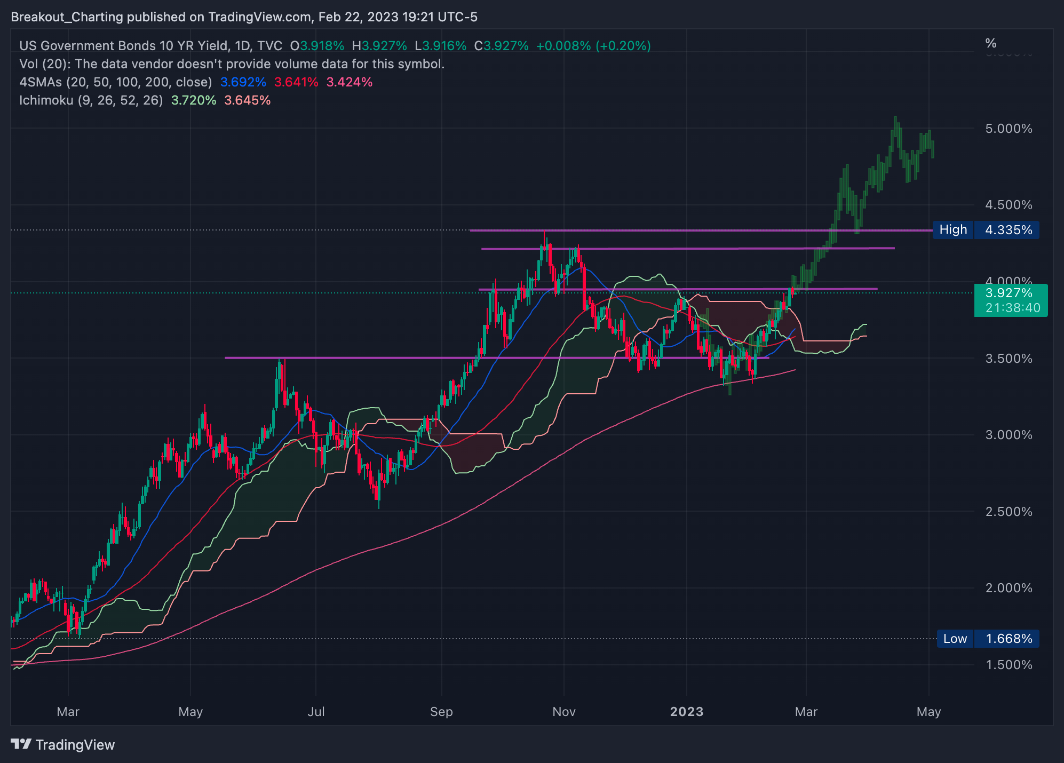Screen dimensions: 1064x763
Task: Click the Vol (20) indicator legend line
Action: click(x=232, y=64)
